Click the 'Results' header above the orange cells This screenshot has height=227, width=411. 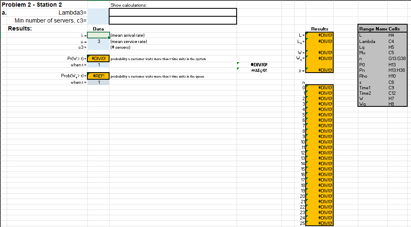(x=319, y=29)
